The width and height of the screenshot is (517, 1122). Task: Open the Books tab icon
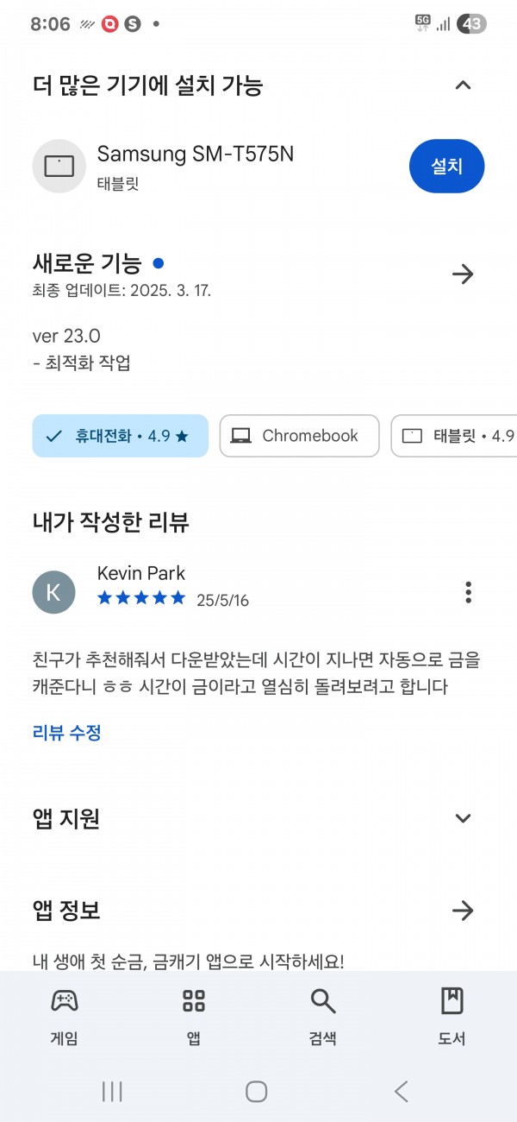(x=452, y=1001)
